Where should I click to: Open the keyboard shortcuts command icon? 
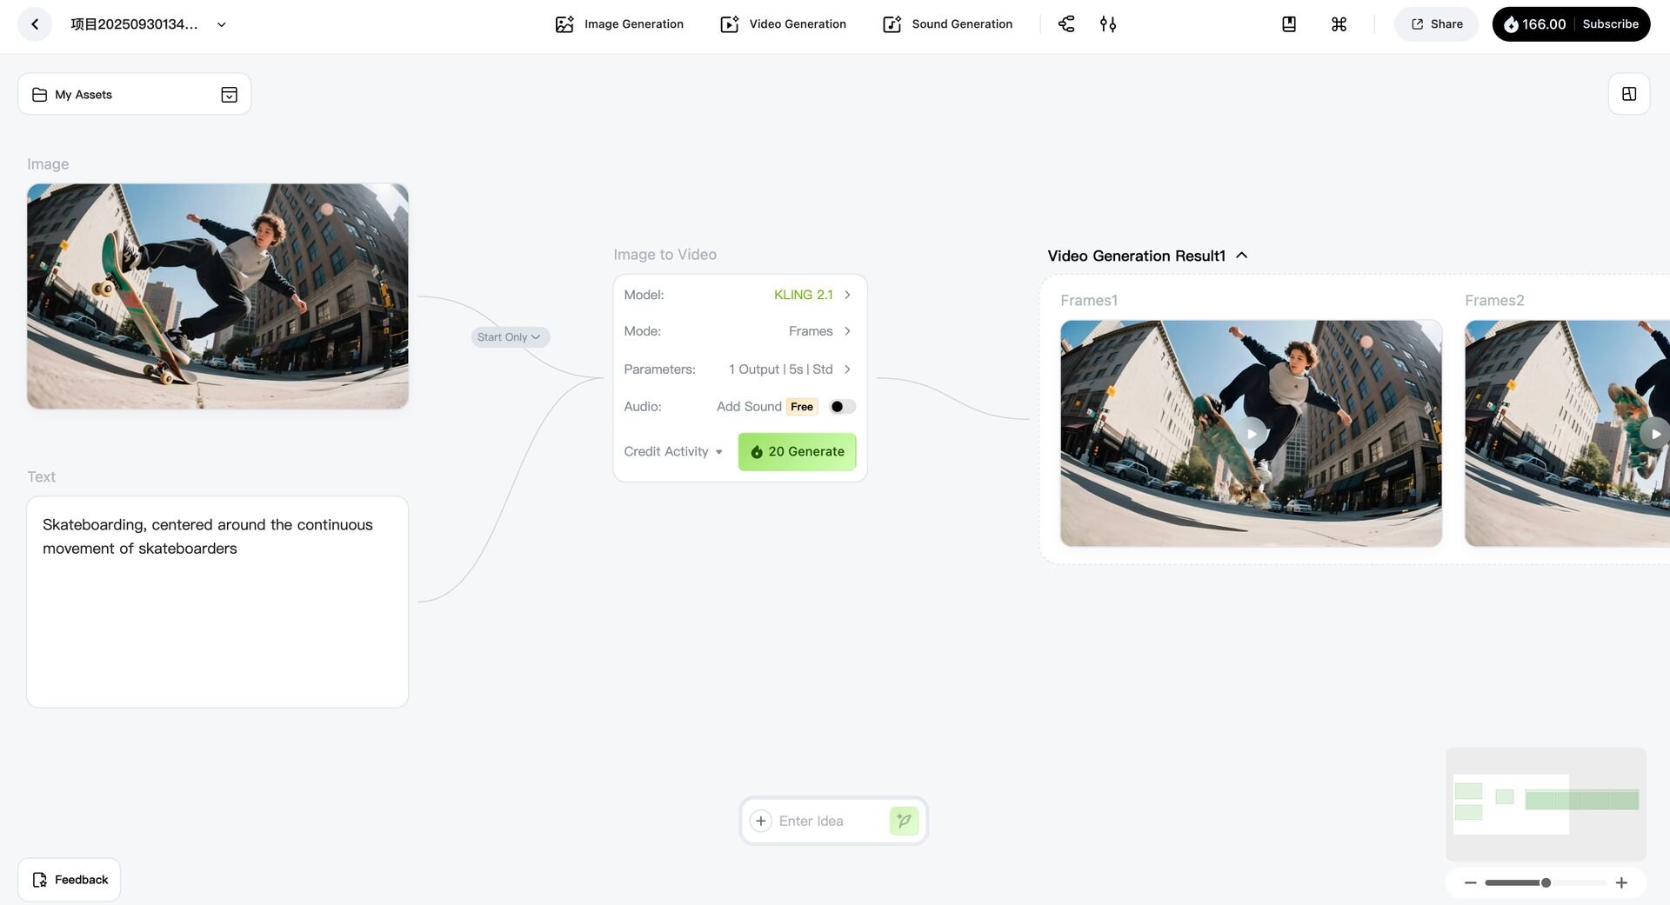point(1339,24)
